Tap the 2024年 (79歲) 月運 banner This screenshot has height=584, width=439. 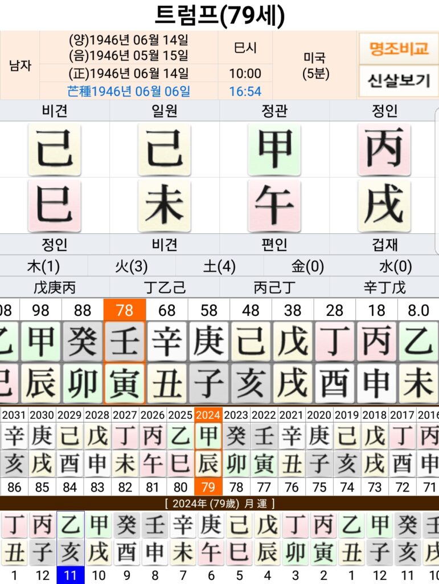click(x=219, y=504)
